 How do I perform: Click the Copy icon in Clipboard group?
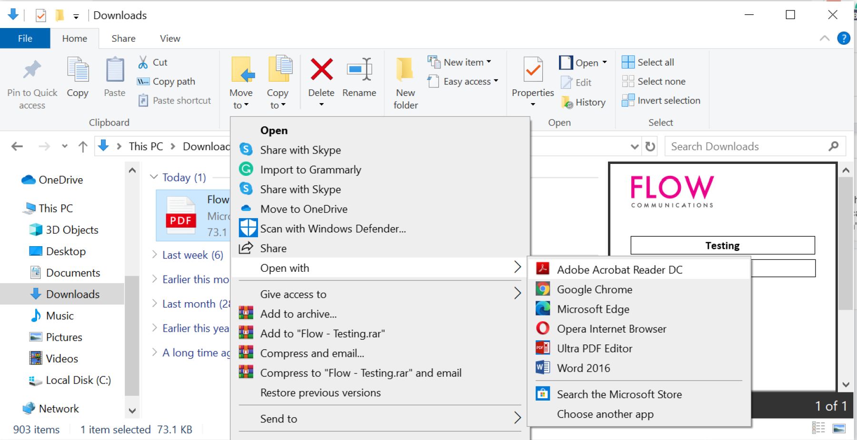click(x=78, y=69)
